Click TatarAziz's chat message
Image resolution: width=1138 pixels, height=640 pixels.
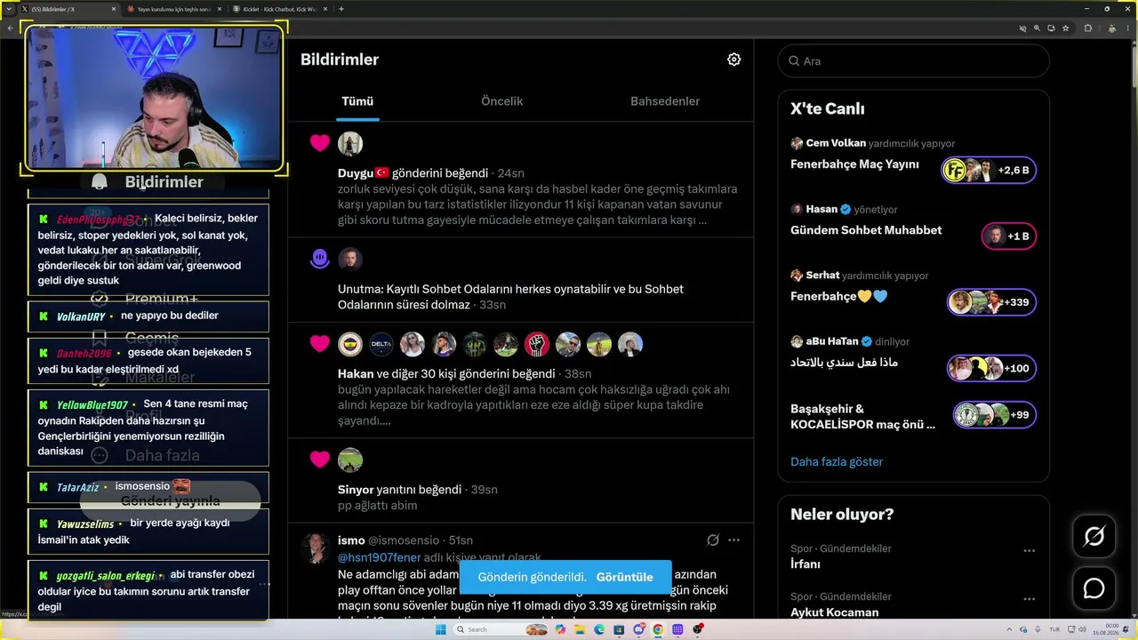(148, 487)
